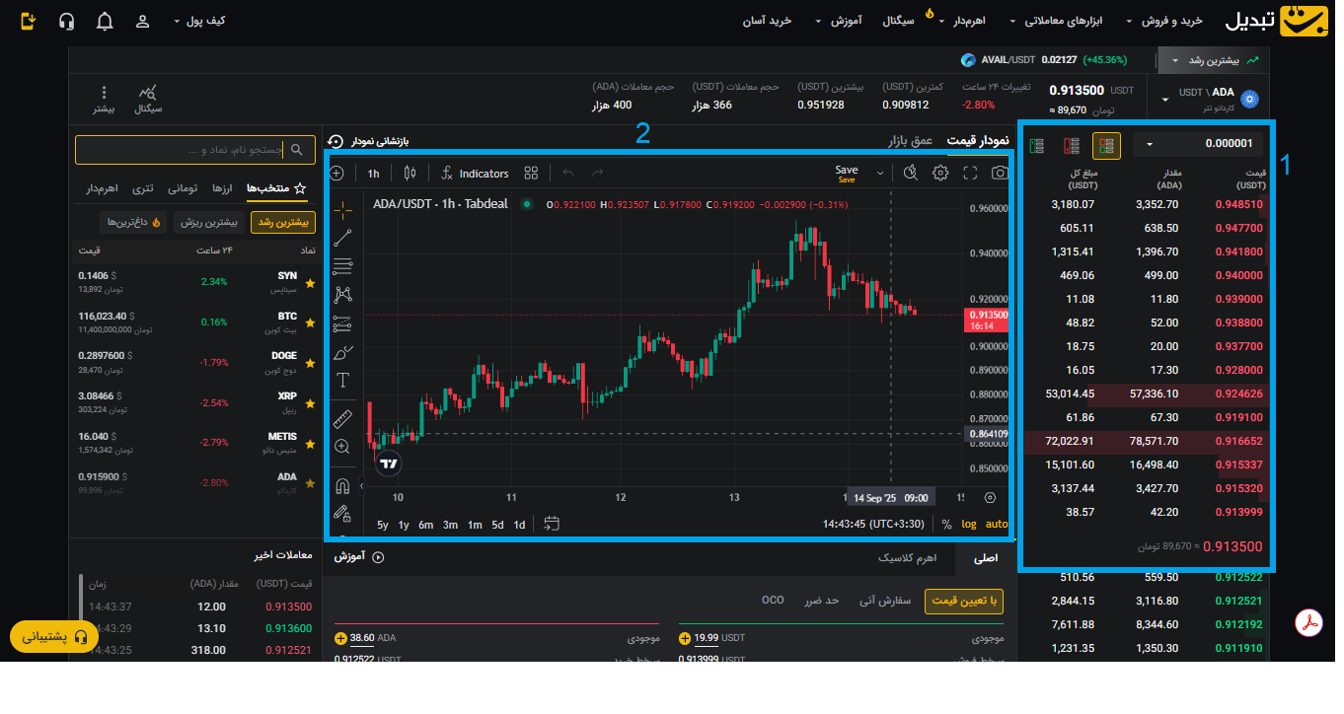Select the ruler measure tool
The image size is (1344, 714).
pyautogui.click(x=342, y=418)
